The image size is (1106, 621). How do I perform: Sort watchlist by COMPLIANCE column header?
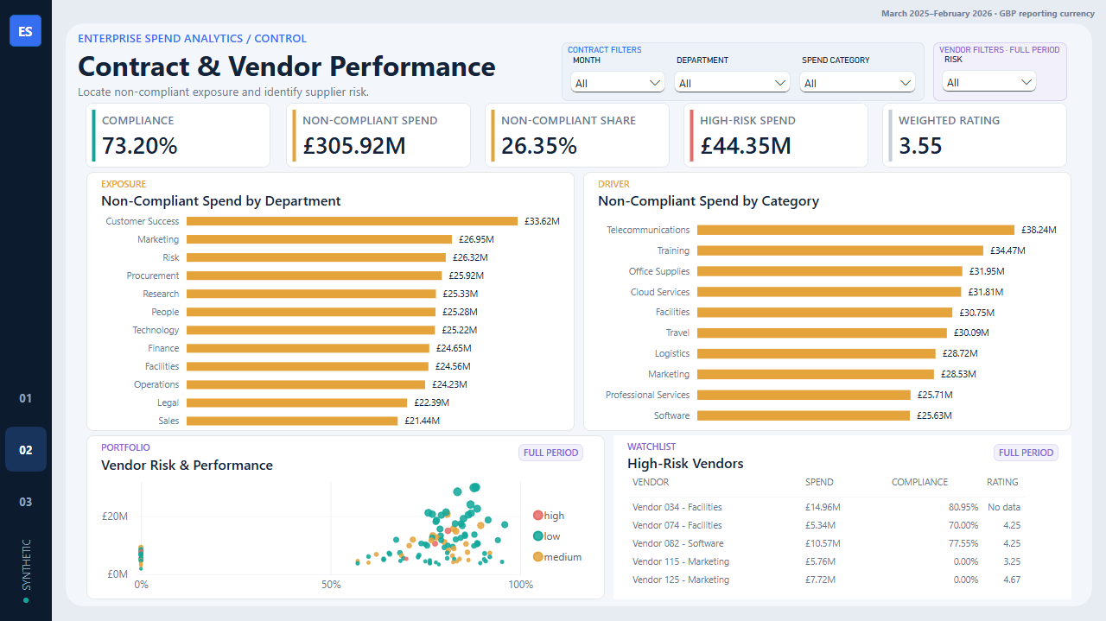[x=919, y=482]
